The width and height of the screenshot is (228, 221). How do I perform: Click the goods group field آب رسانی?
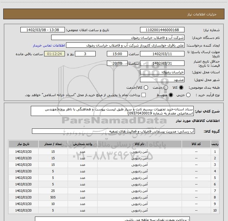point(113,131)
